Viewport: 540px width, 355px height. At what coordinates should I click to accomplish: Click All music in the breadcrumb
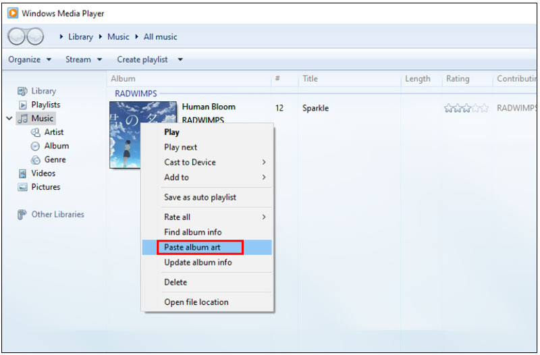coord(161,37)
